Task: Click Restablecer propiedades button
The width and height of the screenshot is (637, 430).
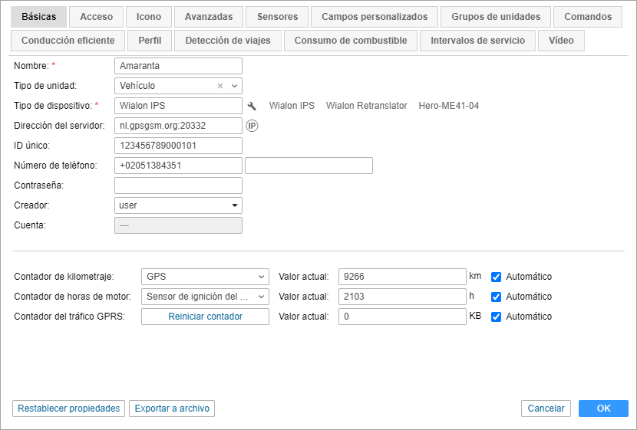Action: pyautogui.click(x=69, y=409)
